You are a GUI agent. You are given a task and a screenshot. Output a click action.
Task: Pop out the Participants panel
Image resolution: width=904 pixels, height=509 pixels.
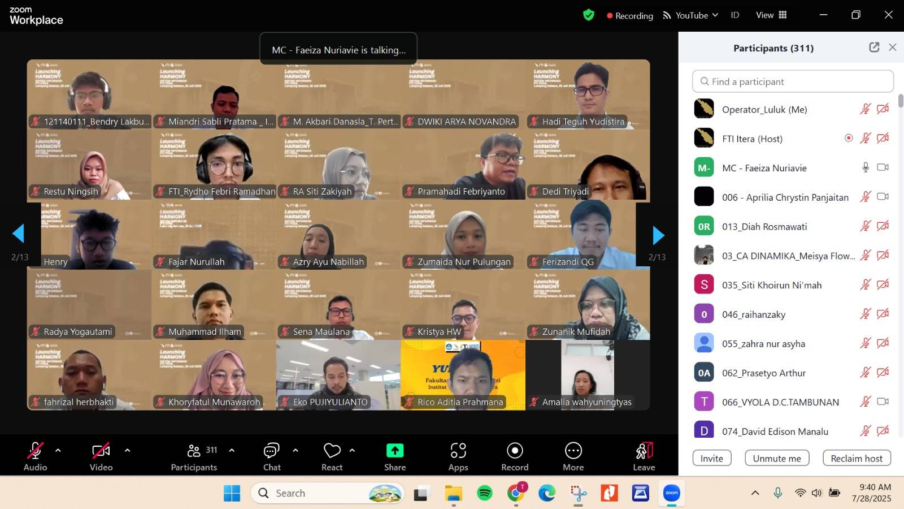[874, 48]
